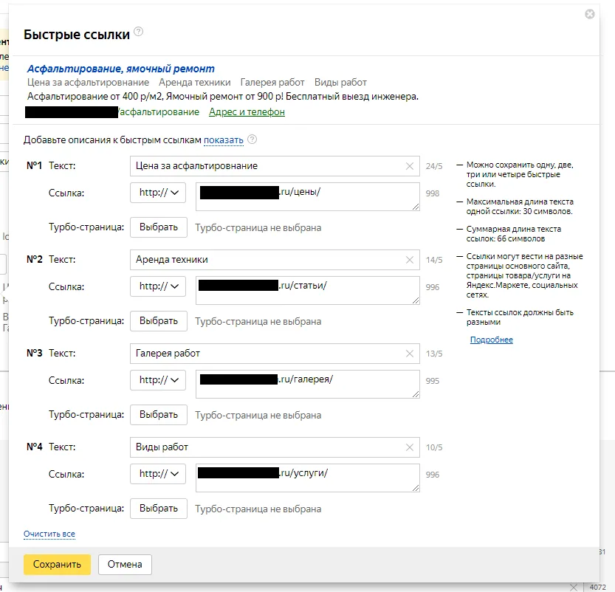Screen dimensions: 615x592
Task: Focus URL field ending in .ru/услуги/
Action: pos(308,478)
